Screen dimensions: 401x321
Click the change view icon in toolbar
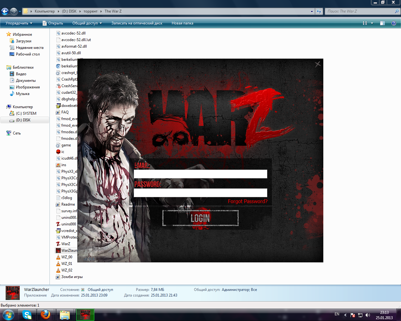pos(365,23)
